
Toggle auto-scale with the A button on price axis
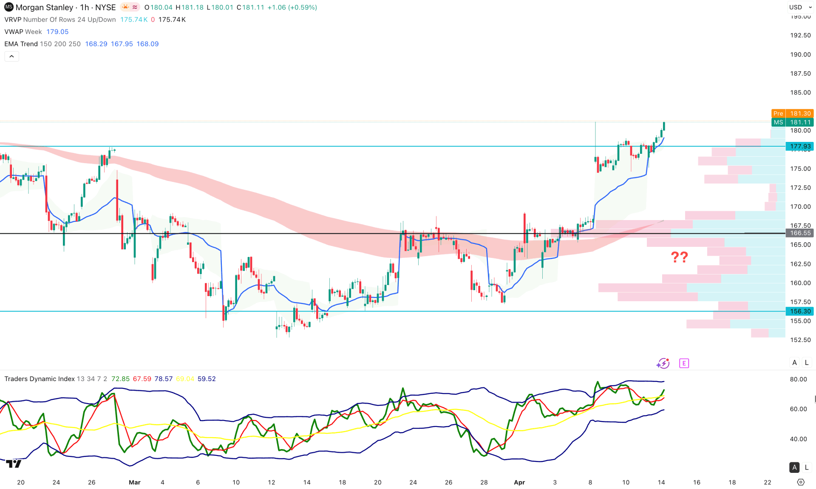[794, 362]
